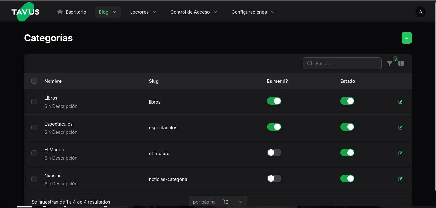436x208 pixels.
Task: Turn off Estado toggle for Noticias
Action: (347, 178)
